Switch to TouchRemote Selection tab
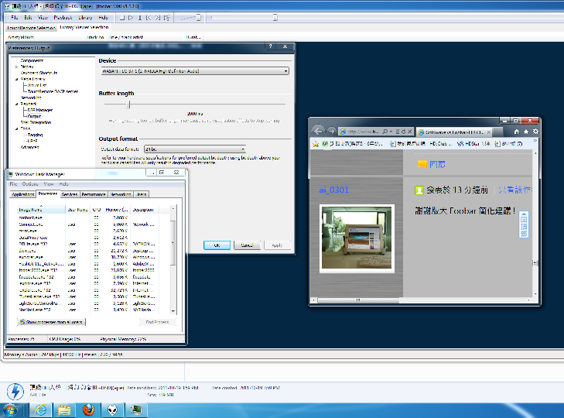This screenshot has height=418, width=564. (x=31, y=28)
